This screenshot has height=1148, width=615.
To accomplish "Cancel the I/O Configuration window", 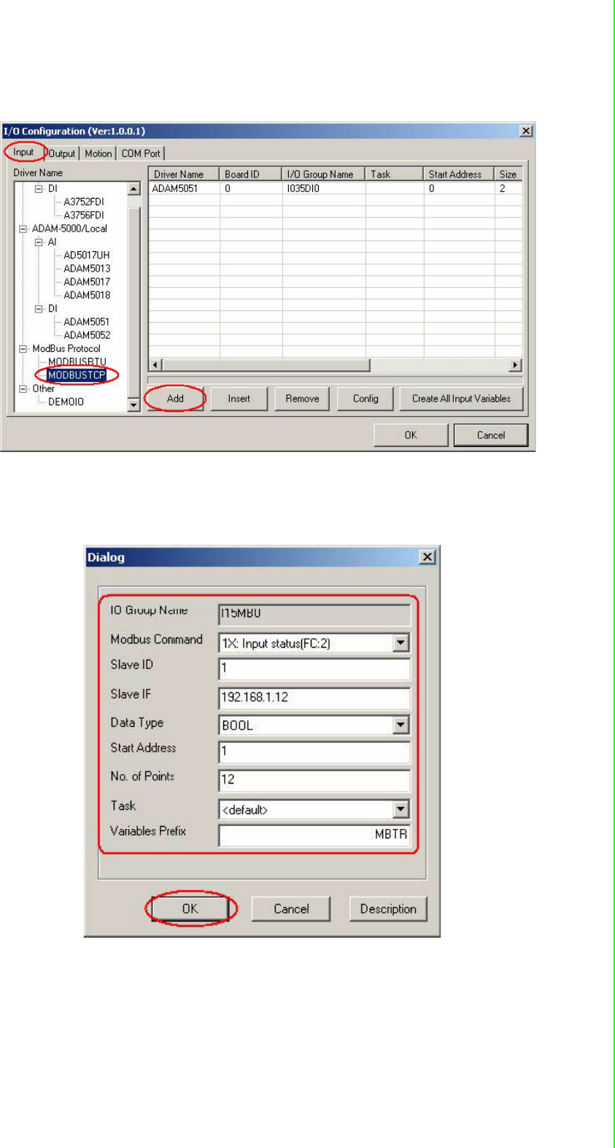I will [490, 435].
